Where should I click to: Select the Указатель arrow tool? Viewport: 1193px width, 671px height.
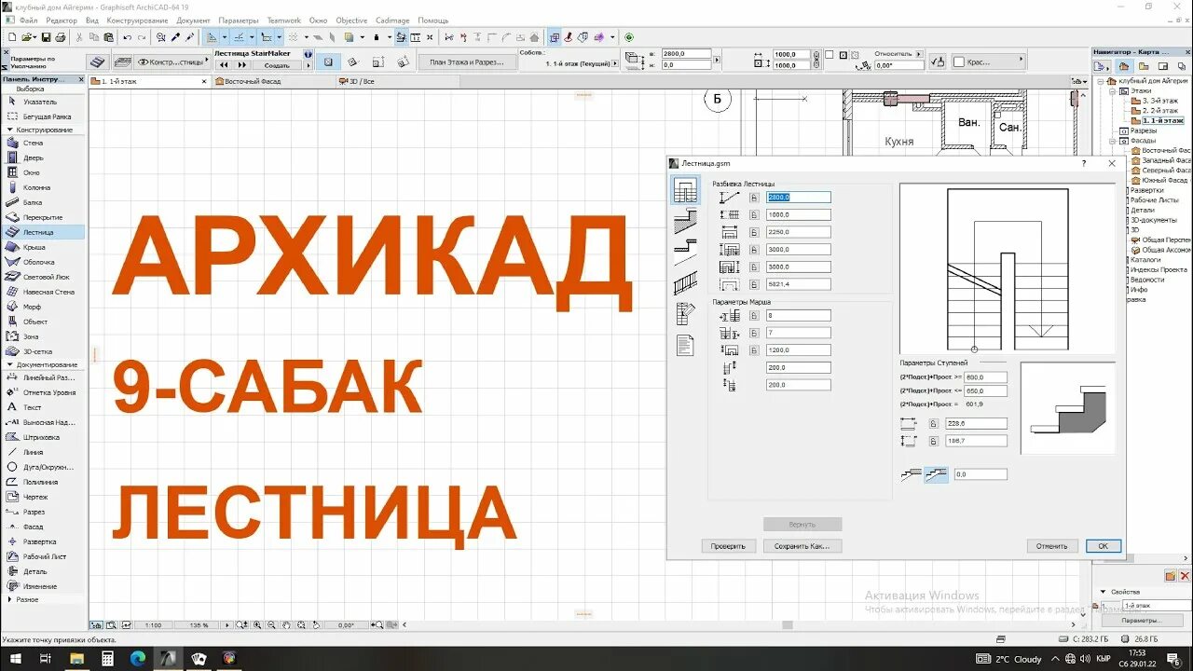coord(43,102)
